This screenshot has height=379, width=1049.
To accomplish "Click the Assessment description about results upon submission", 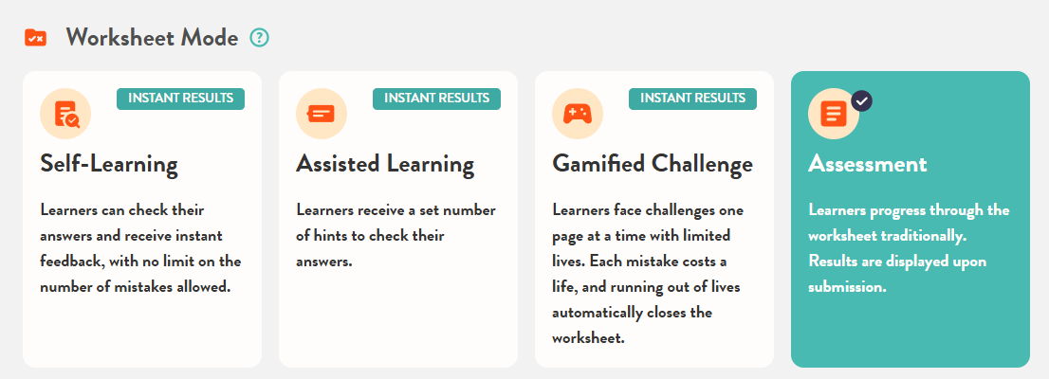I will tap(909, 247).
